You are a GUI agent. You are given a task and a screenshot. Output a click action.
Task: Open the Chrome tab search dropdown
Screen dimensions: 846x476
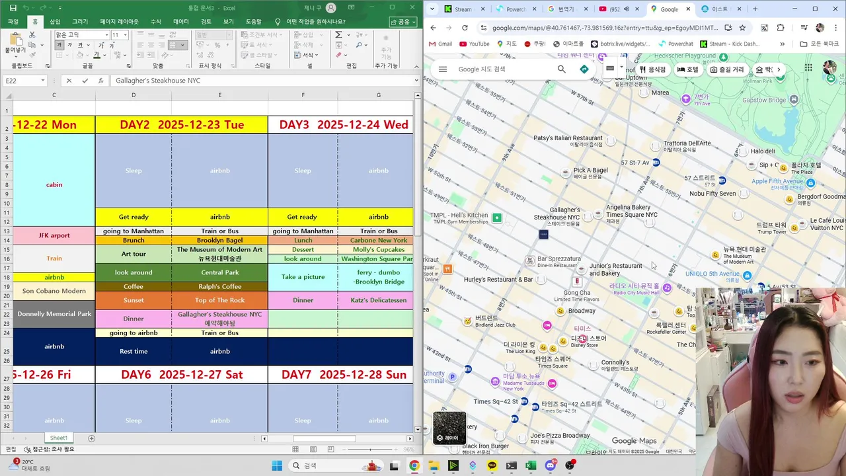tap(432, 9)
